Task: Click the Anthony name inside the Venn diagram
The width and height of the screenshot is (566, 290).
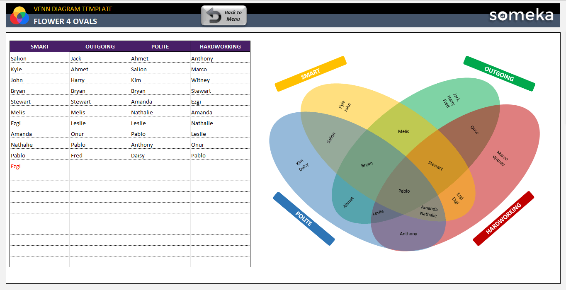Action: tap(408, 234)
